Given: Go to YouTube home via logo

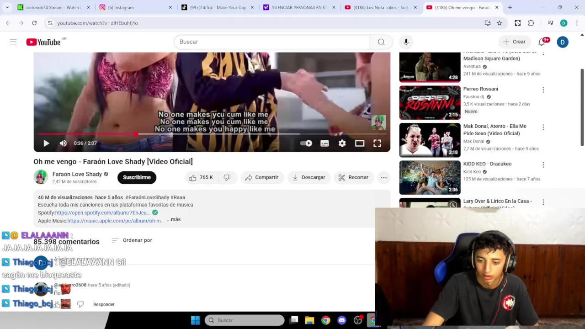Looking at the screenshot, I should point(43,42).
